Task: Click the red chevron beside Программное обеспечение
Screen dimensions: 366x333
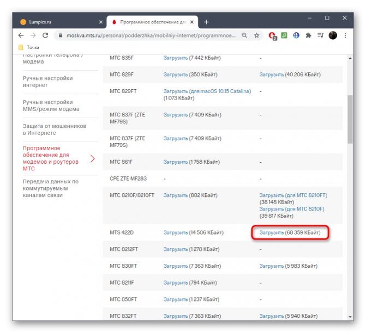Action: pos(93,159)
